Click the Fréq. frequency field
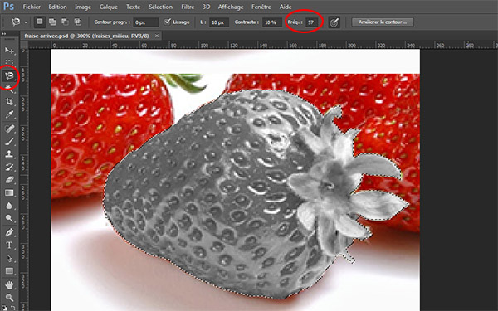The image size is (498, 311). [x=311, y=22]
